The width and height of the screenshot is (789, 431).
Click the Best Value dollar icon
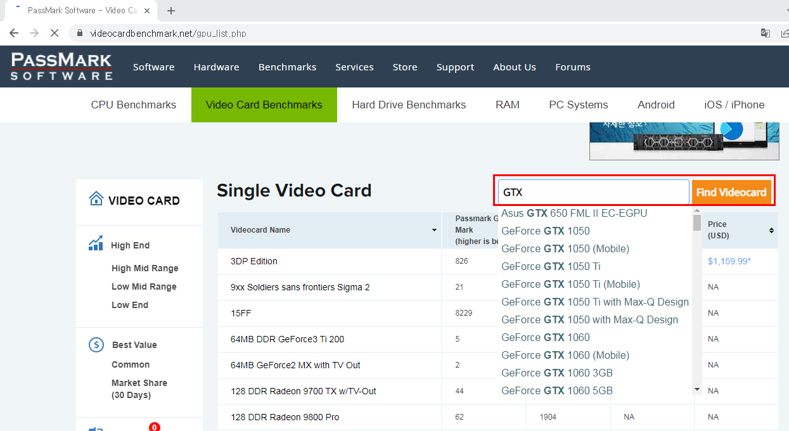[x=96, y=345]
